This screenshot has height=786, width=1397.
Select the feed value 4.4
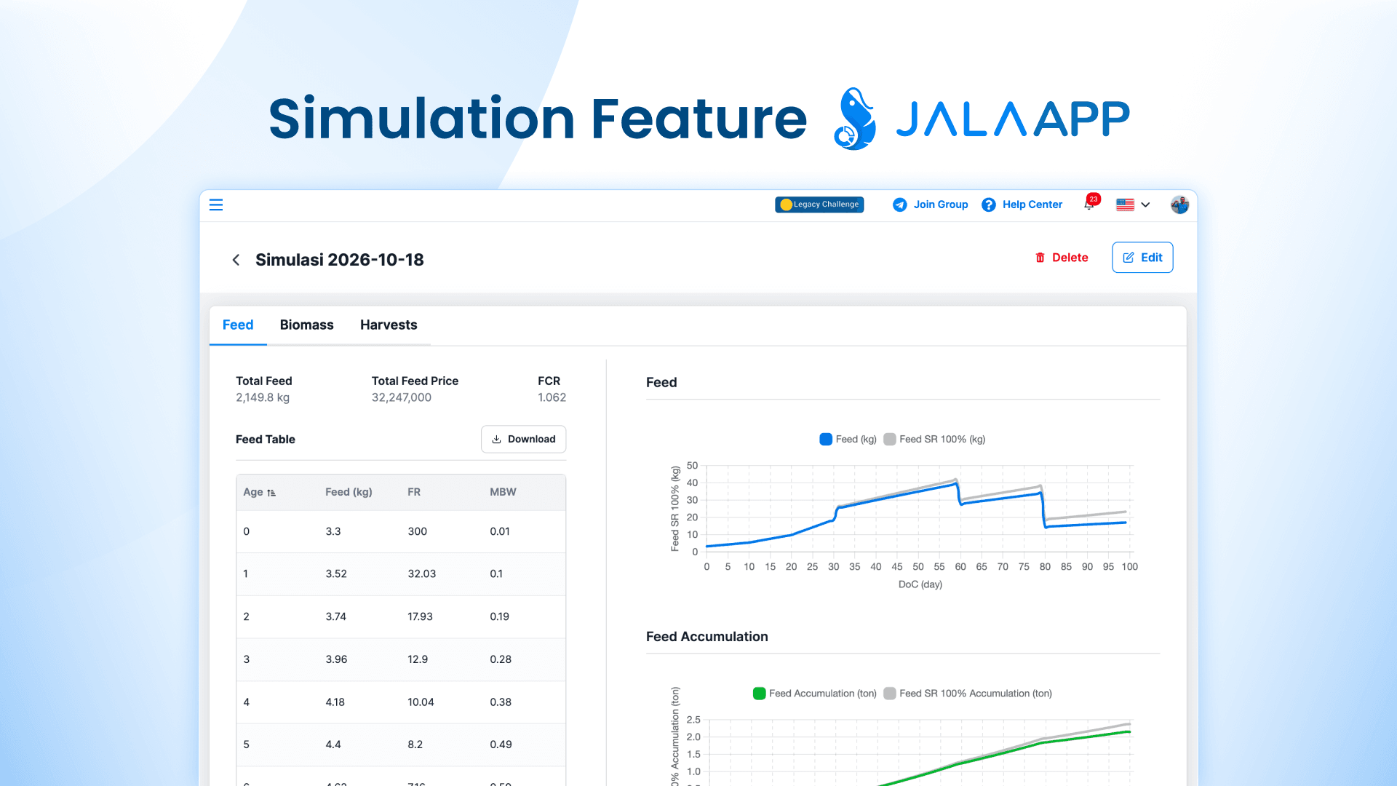333,745
